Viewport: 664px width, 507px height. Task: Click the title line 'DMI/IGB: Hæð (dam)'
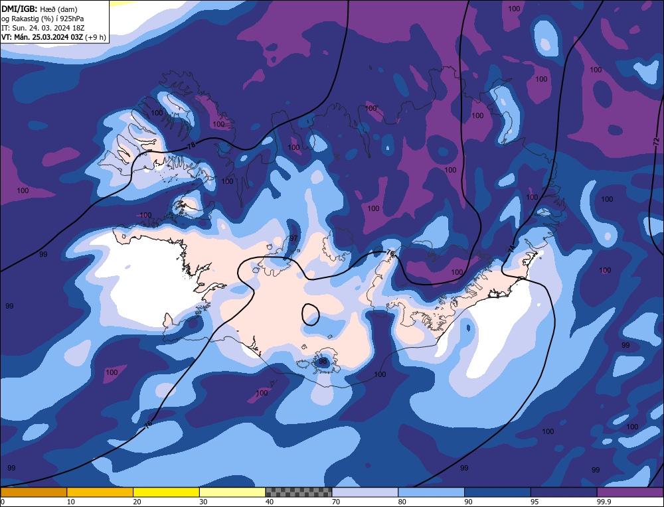[39, 9]
